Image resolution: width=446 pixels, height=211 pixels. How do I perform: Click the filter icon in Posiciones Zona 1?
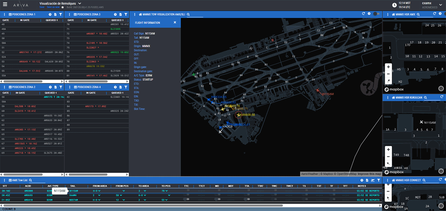pyautogui.click(x=61, y=15)
